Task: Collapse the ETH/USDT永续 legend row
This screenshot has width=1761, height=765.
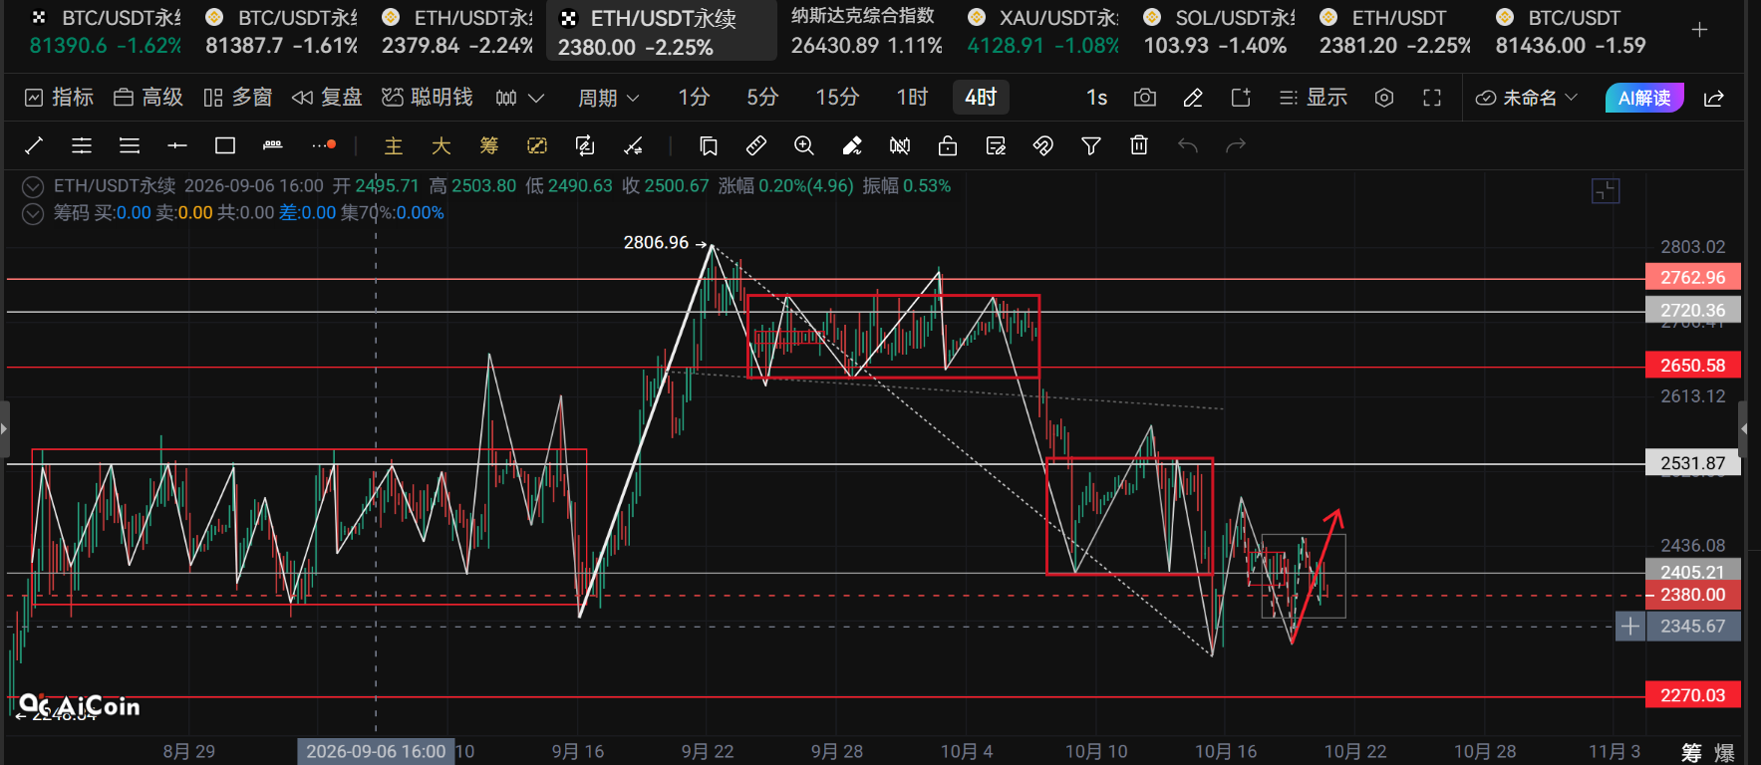Action: [x=33, y=186]
